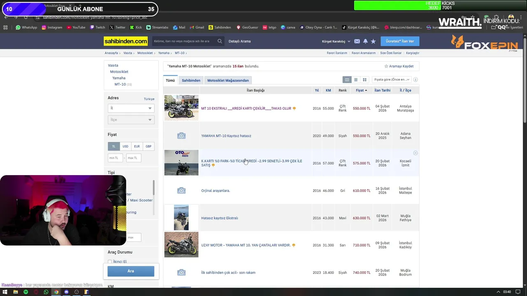Switch to classic table view icon

click(x=347, y=80)
